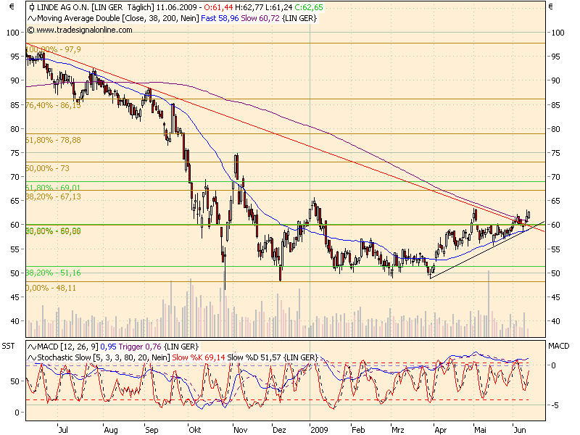Select the Moving Average Double legend text
Image resolution: width=580 pixels, height=435 pixels.
tap(118, 19)
